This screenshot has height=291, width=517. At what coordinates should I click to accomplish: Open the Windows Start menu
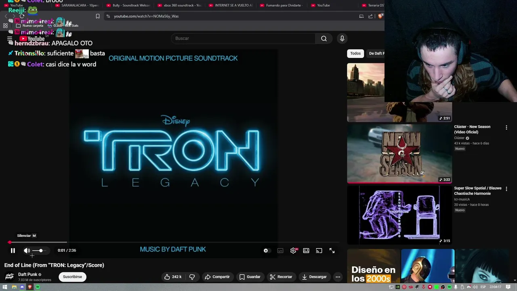(x=5, y=287)
